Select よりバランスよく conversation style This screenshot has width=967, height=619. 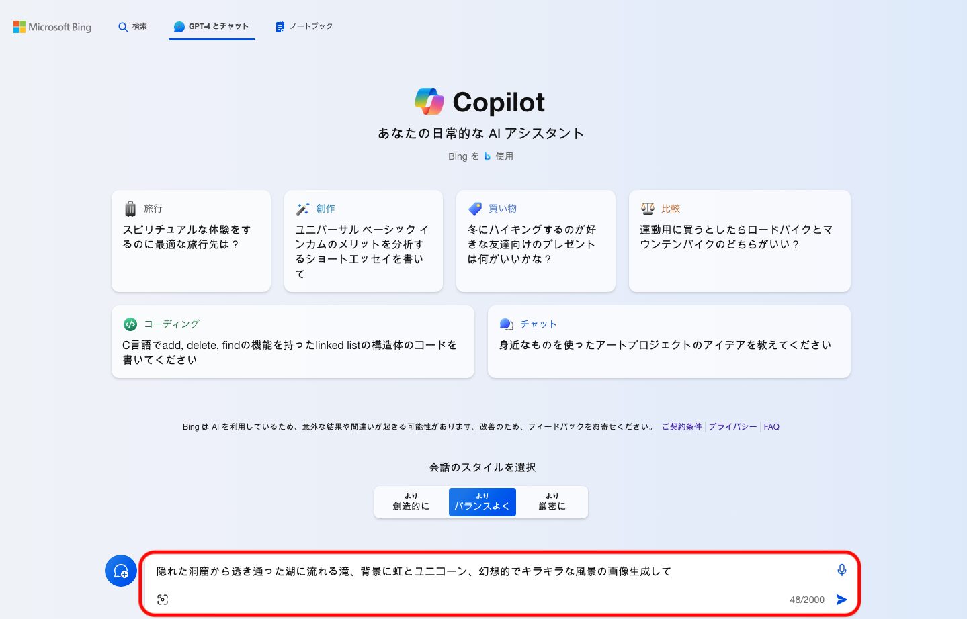pyautogui.click(x=482, y=502)
